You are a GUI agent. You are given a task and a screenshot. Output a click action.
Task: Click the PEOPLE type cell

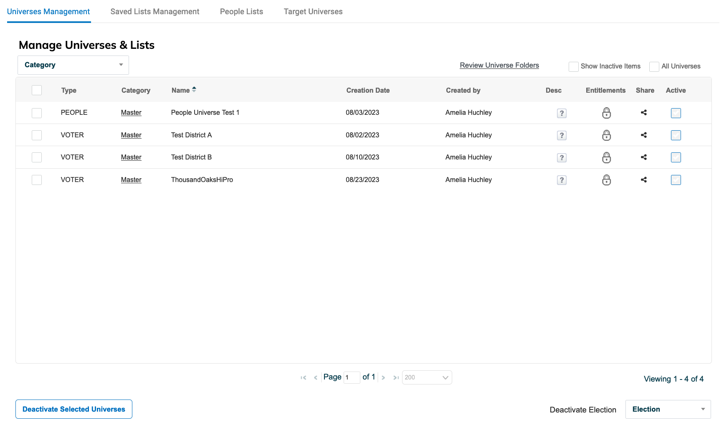[x=74, y=113]
